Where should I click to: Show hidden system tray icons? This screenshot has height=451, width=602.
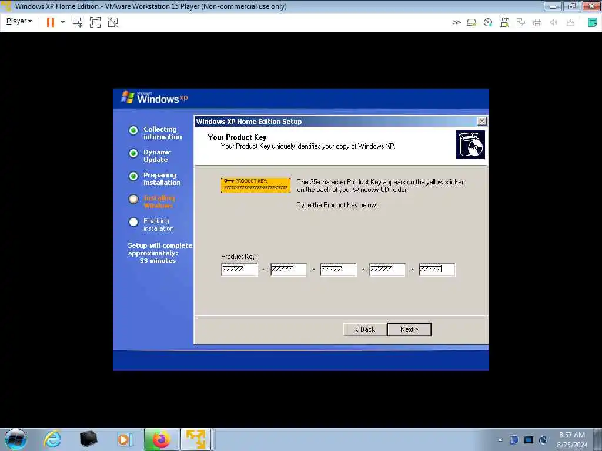coord(500,440)
